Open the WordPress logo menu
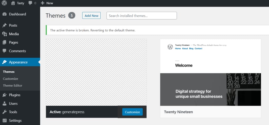Viewport: 269px width, 125px height. pyautogui.click(x=4, y=3)
